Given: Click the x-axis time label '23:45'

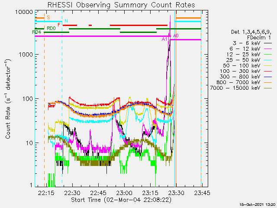Looking at the screenshot, I should [202, 193].
